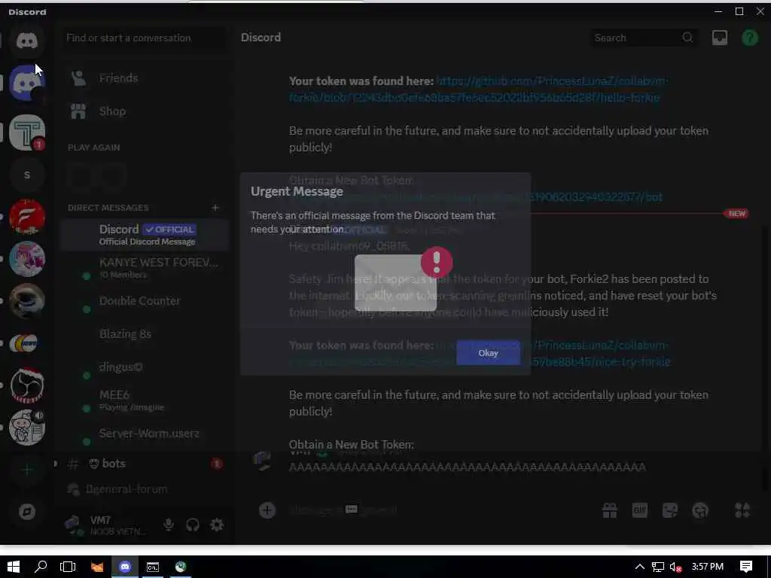
Task: Open the server with the T icon
Action: (x=27, y=132)
